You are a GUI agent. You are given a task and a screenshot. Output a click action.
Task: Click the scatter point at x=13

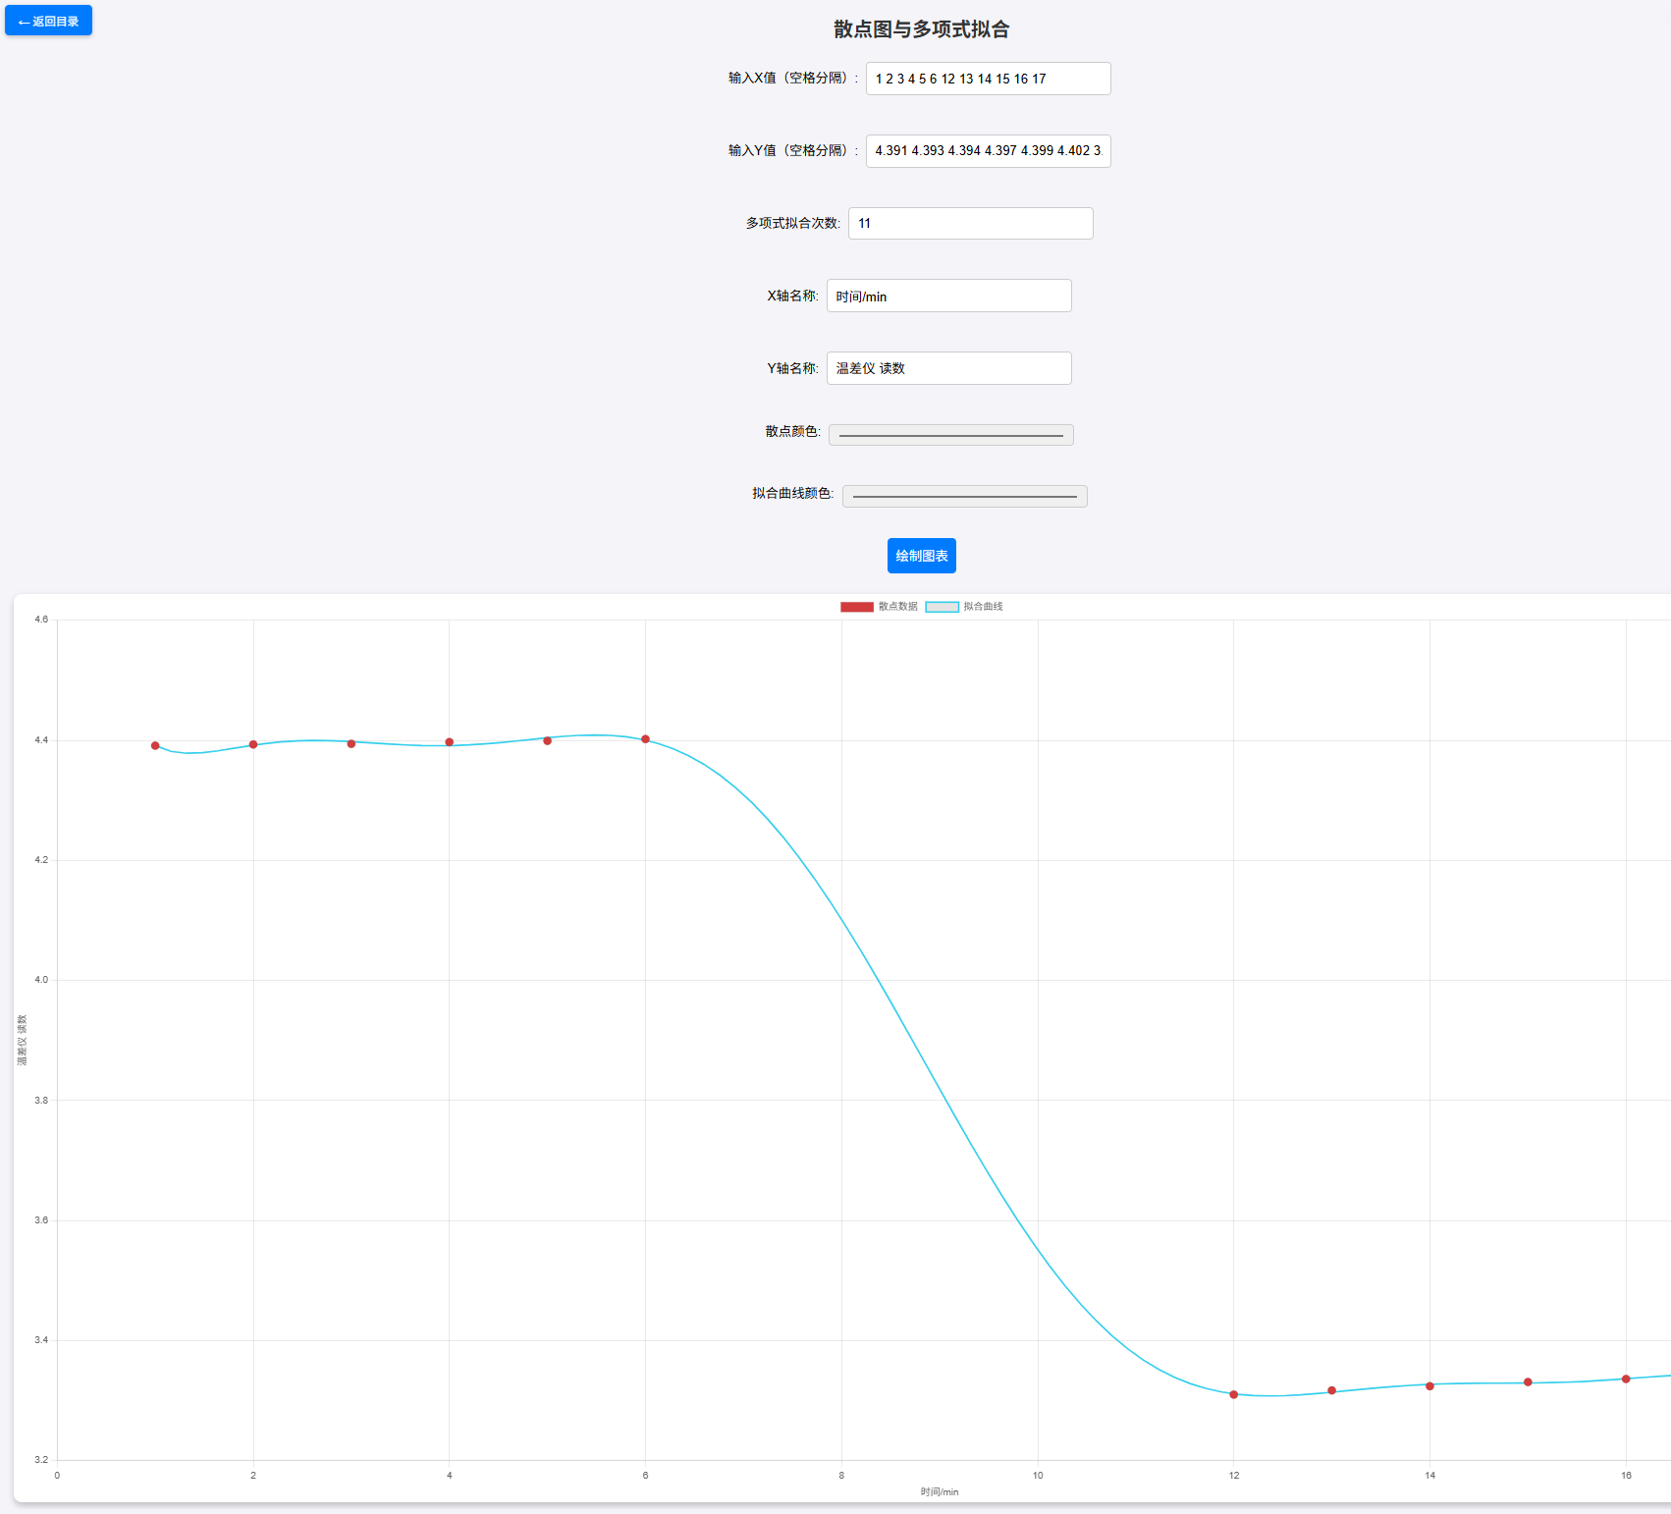(x=1332, y=1390)
